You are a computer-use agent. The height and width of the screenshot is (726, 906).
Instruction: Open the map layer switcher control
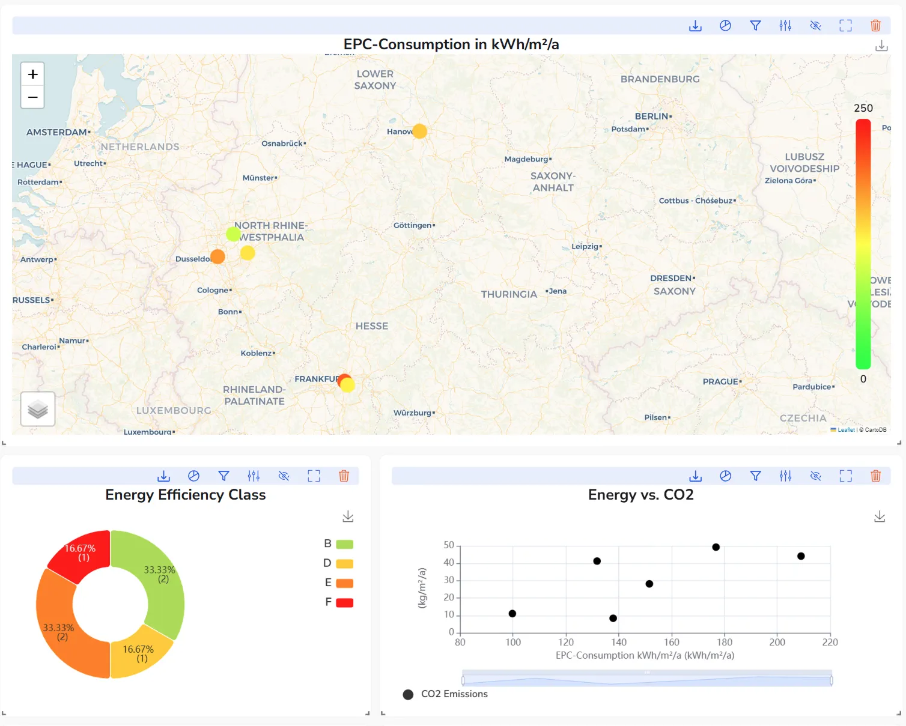(x=37, y=409)
